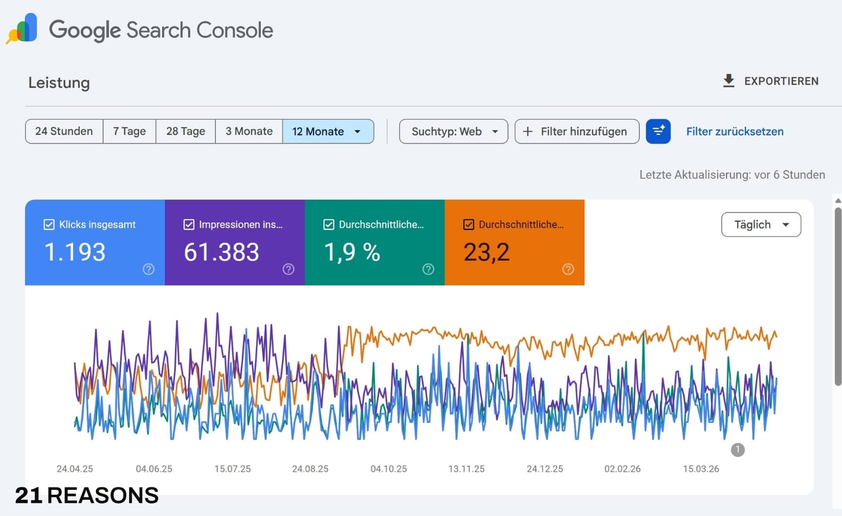Viewport: 842px width, 516px height.
Task: Uncheck the green Durchschnittliche CTR checkbox
Action: click(x=329, y=224)
